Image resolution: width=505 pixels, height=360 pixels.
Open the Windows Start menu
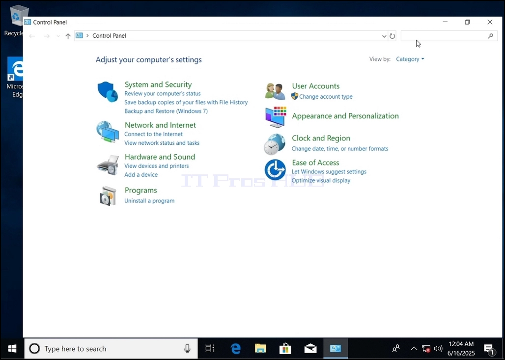click(12, 348)
